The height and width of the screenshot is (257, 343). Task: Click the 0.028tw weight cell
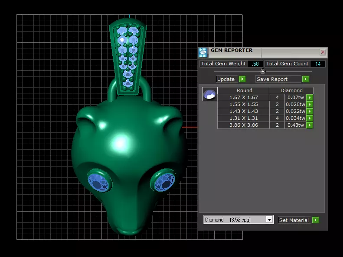tap(295, 104)
